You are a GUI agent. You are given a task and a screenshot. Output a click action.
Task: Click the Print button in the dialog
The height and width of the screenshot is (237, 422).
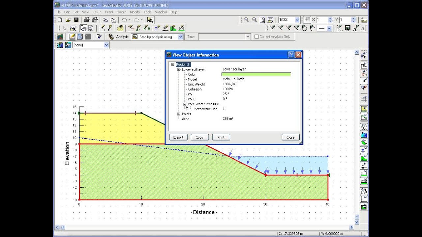pyautogui.click(x=221, y=137)
